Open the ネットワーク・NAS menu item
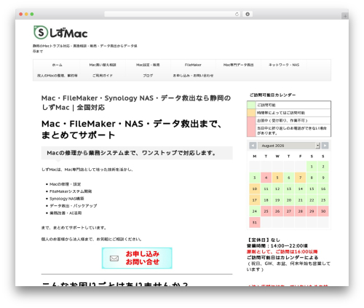Viewport: 364px width, 308px height. click(284, 65)
